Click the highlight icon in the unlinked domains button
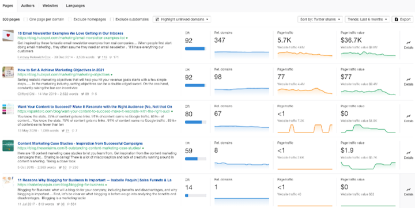Screen dimensions: 415x208 pos(157,20)
